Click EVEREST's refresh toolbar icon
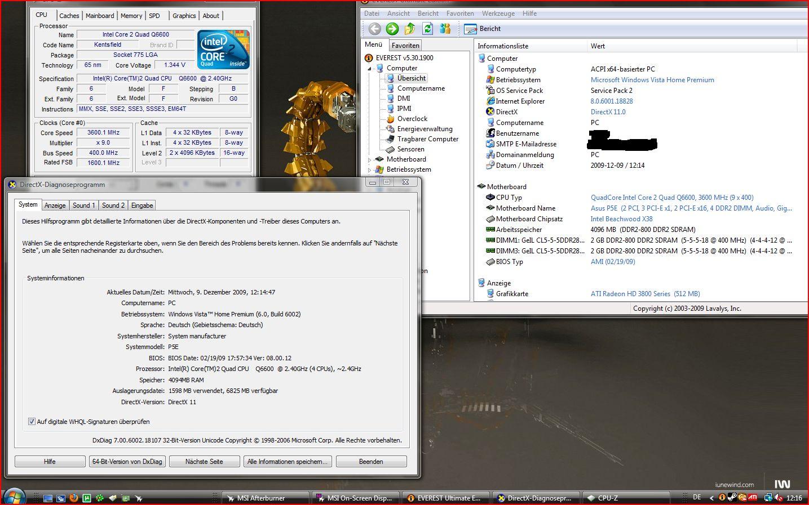 [427, 29]
